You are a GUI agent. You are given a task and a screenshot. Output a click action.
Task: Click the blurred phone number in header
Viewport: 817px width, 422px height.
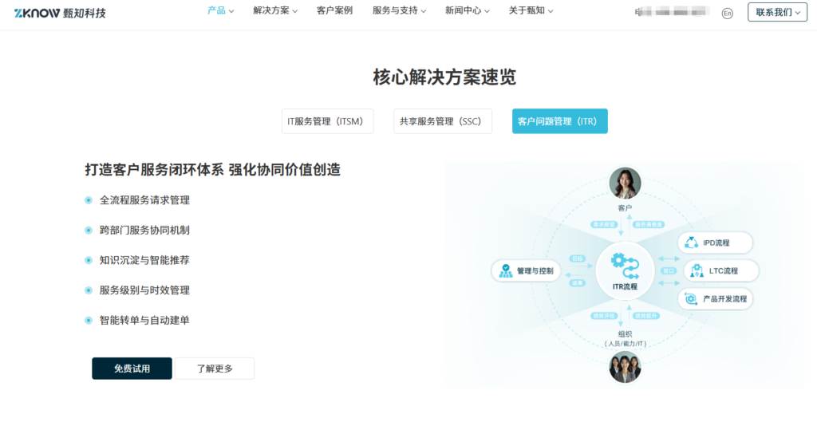pos(672,11)
